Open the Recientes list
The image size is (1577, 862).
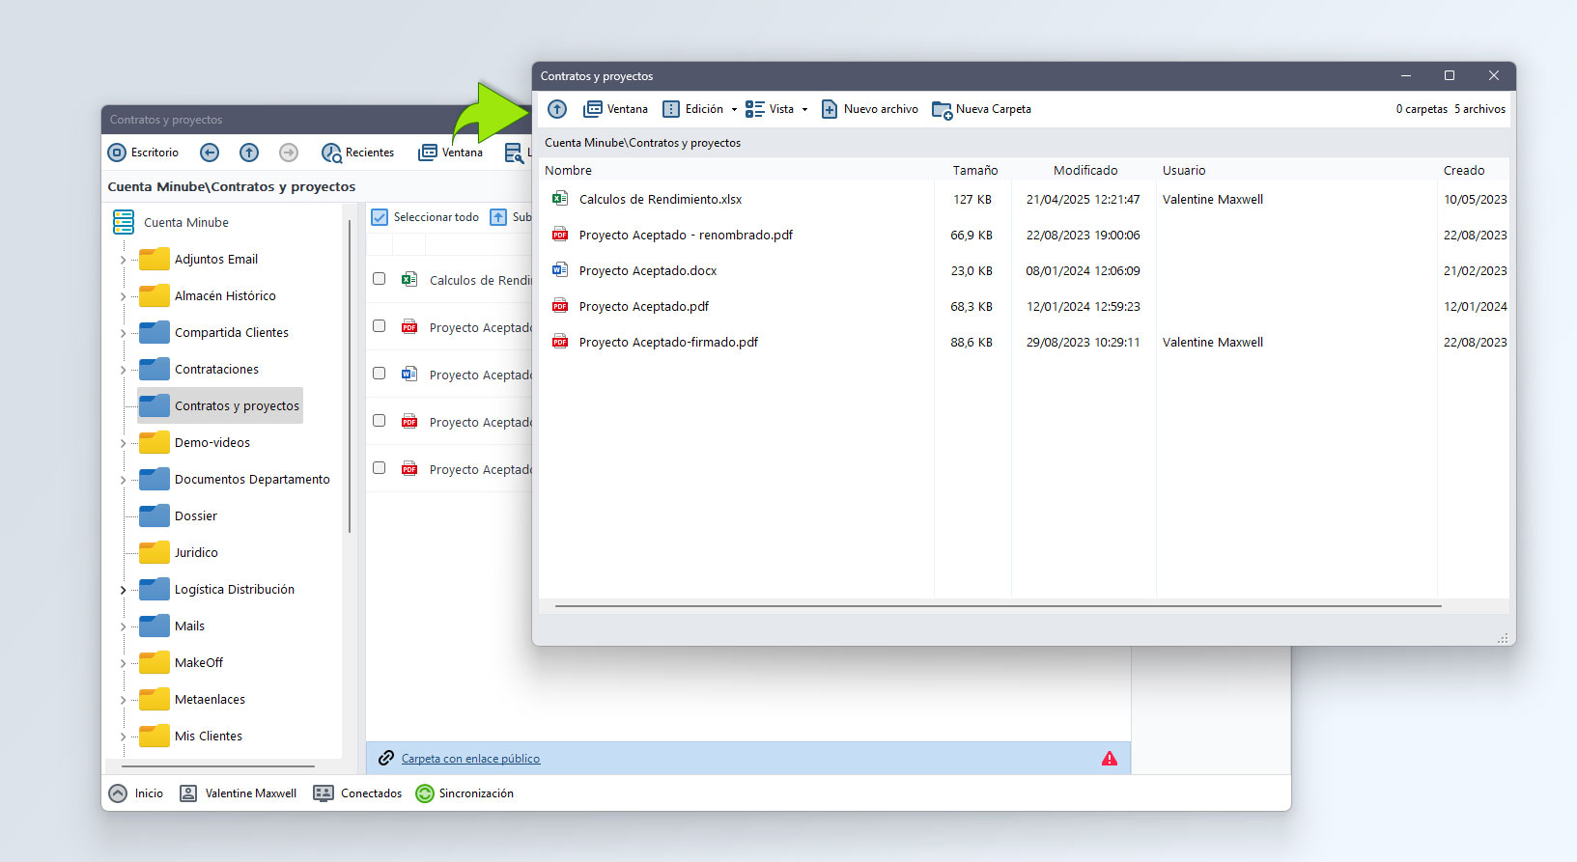pos(358,153)
